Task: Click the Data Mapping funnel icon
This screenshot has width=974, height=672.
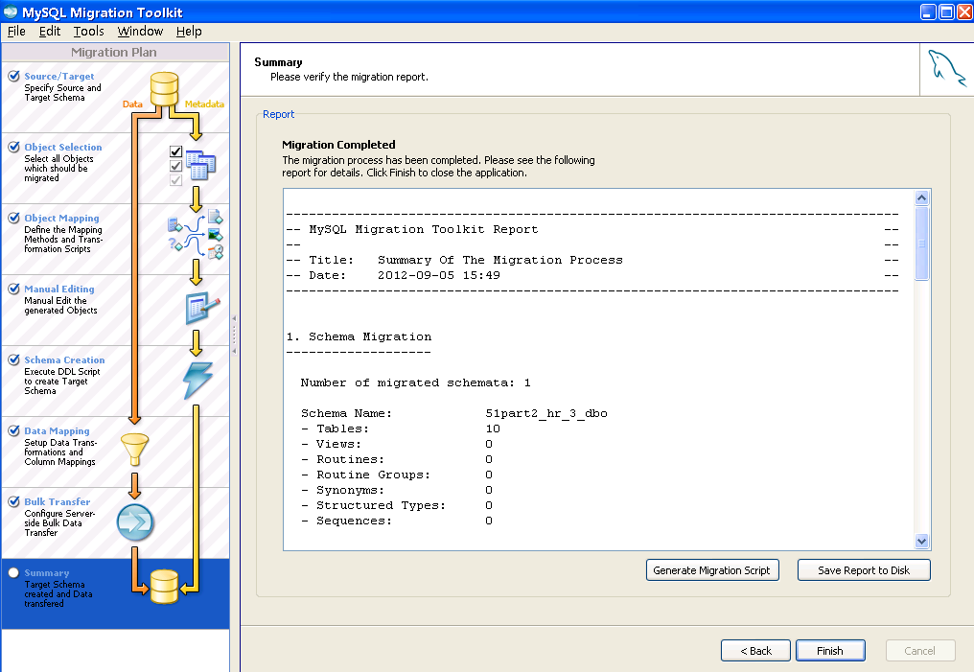Action: [x=134, y=449]
